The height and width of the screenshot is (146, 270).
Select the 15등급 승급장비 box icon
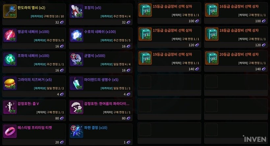145,10
